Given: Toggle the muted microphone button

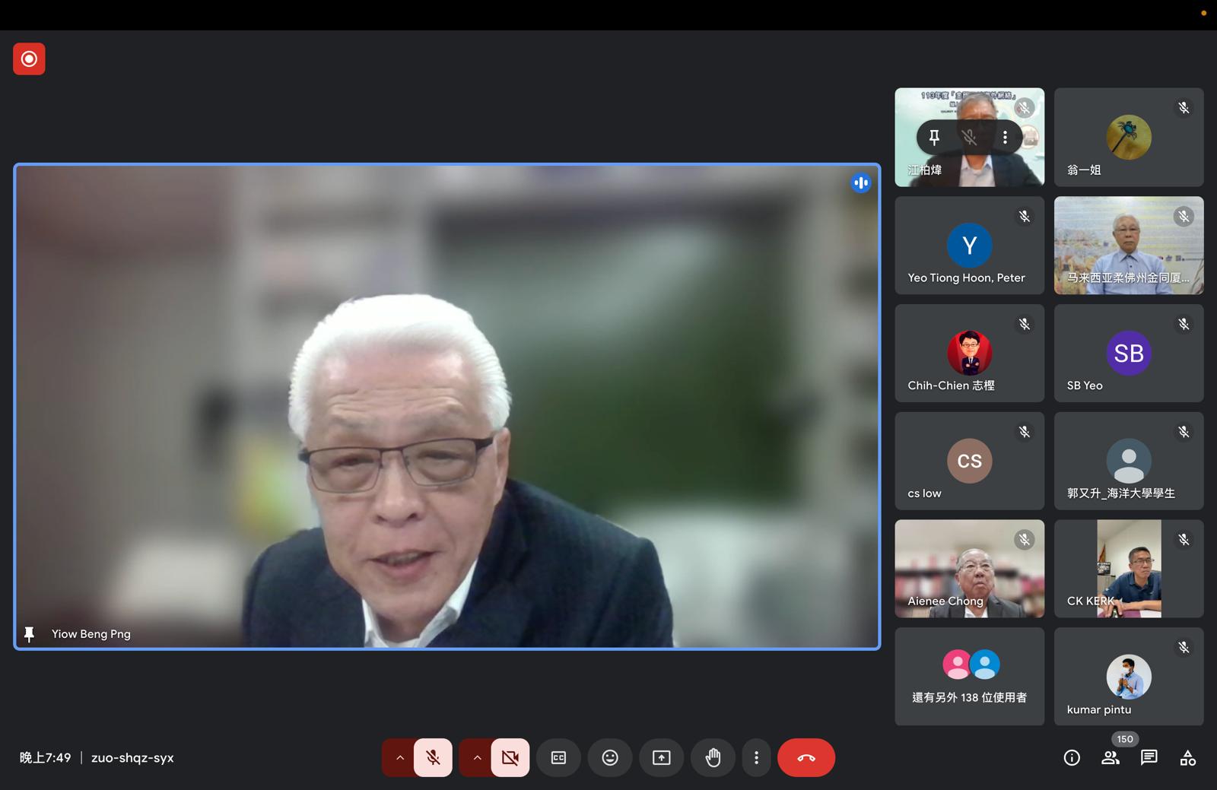Looking at the screenshot, I should [x=433, y=757].
